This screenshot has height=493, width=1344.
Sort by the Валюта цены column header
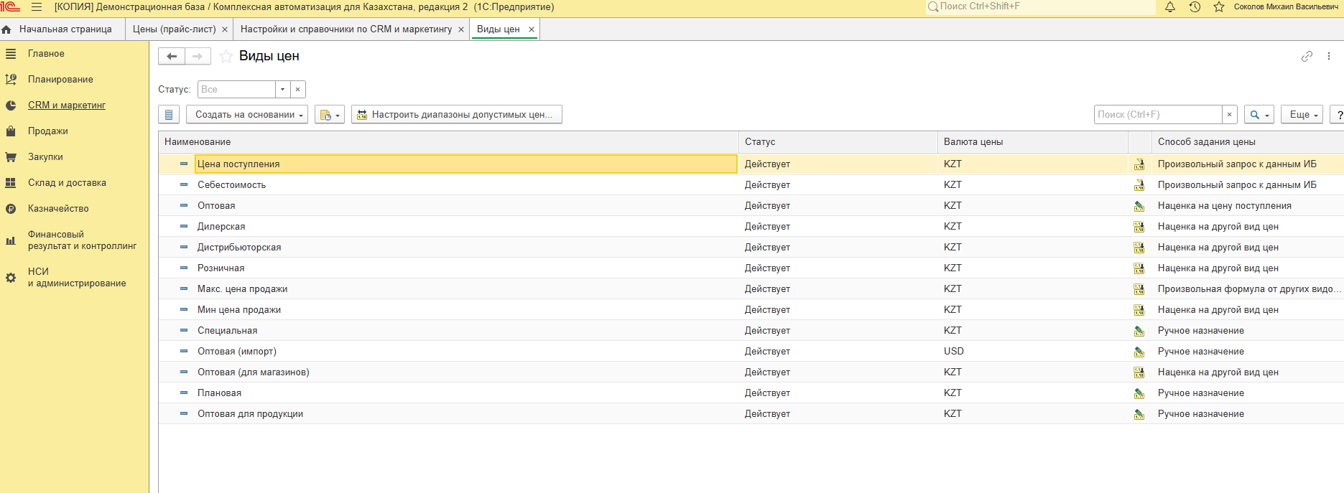click(x=973, y=142)
